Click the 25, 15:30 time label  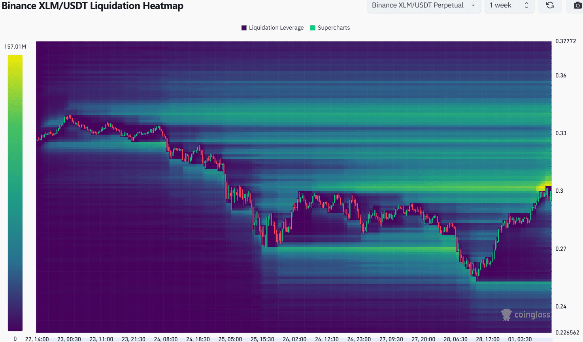click(262, 339)
